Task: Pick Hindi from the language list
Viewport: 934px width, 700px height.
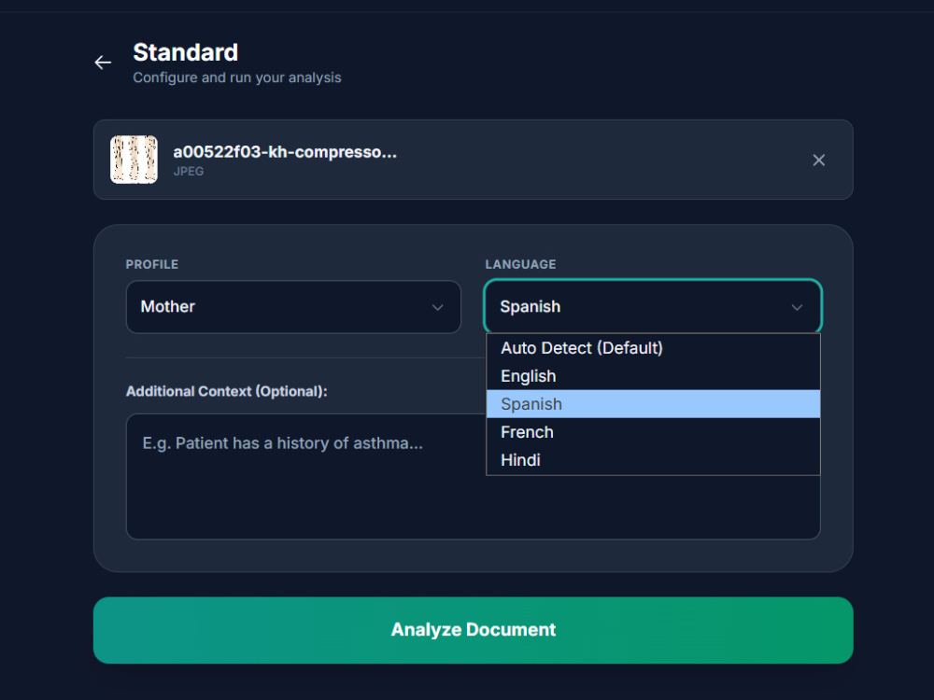Action: click(x=654, y=460)
